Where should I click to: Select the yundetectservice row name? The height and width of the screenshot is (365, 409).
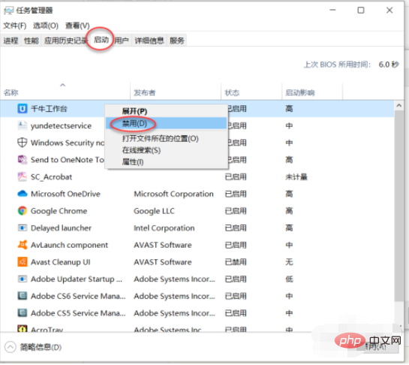click(x=61, y=125)
